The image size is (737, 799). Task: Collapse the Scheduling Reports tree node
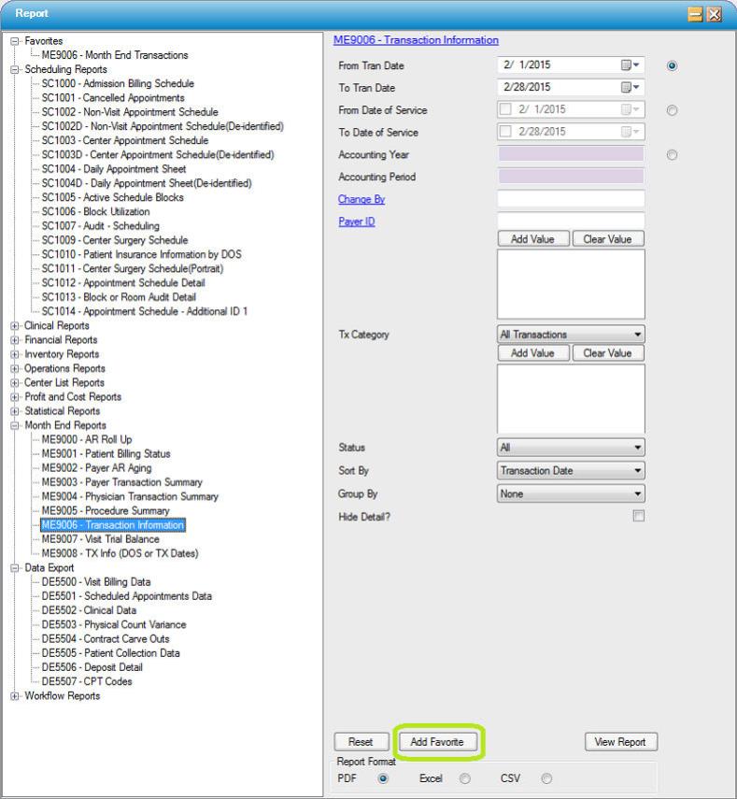[15, 69]
